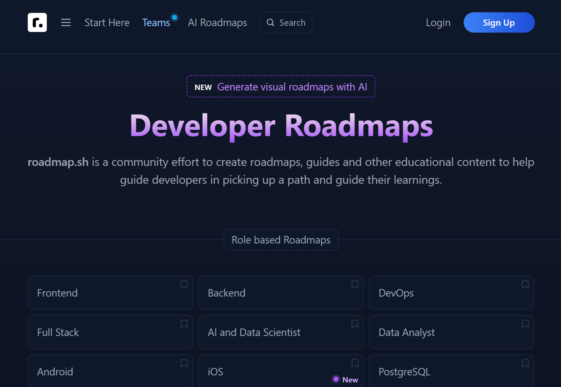Image resolution: width=561 pixels, height=387 pixels.
Task: Open AI Roadmaps in navigation
Action: click(217, 22)
